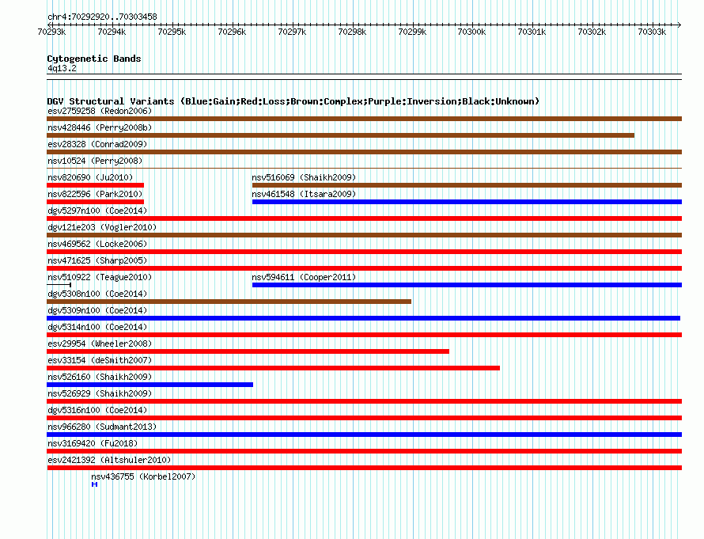This screenshot has width=704, height=539.
Task: Click the 70302k ruler position
Action: pos(592,32)
